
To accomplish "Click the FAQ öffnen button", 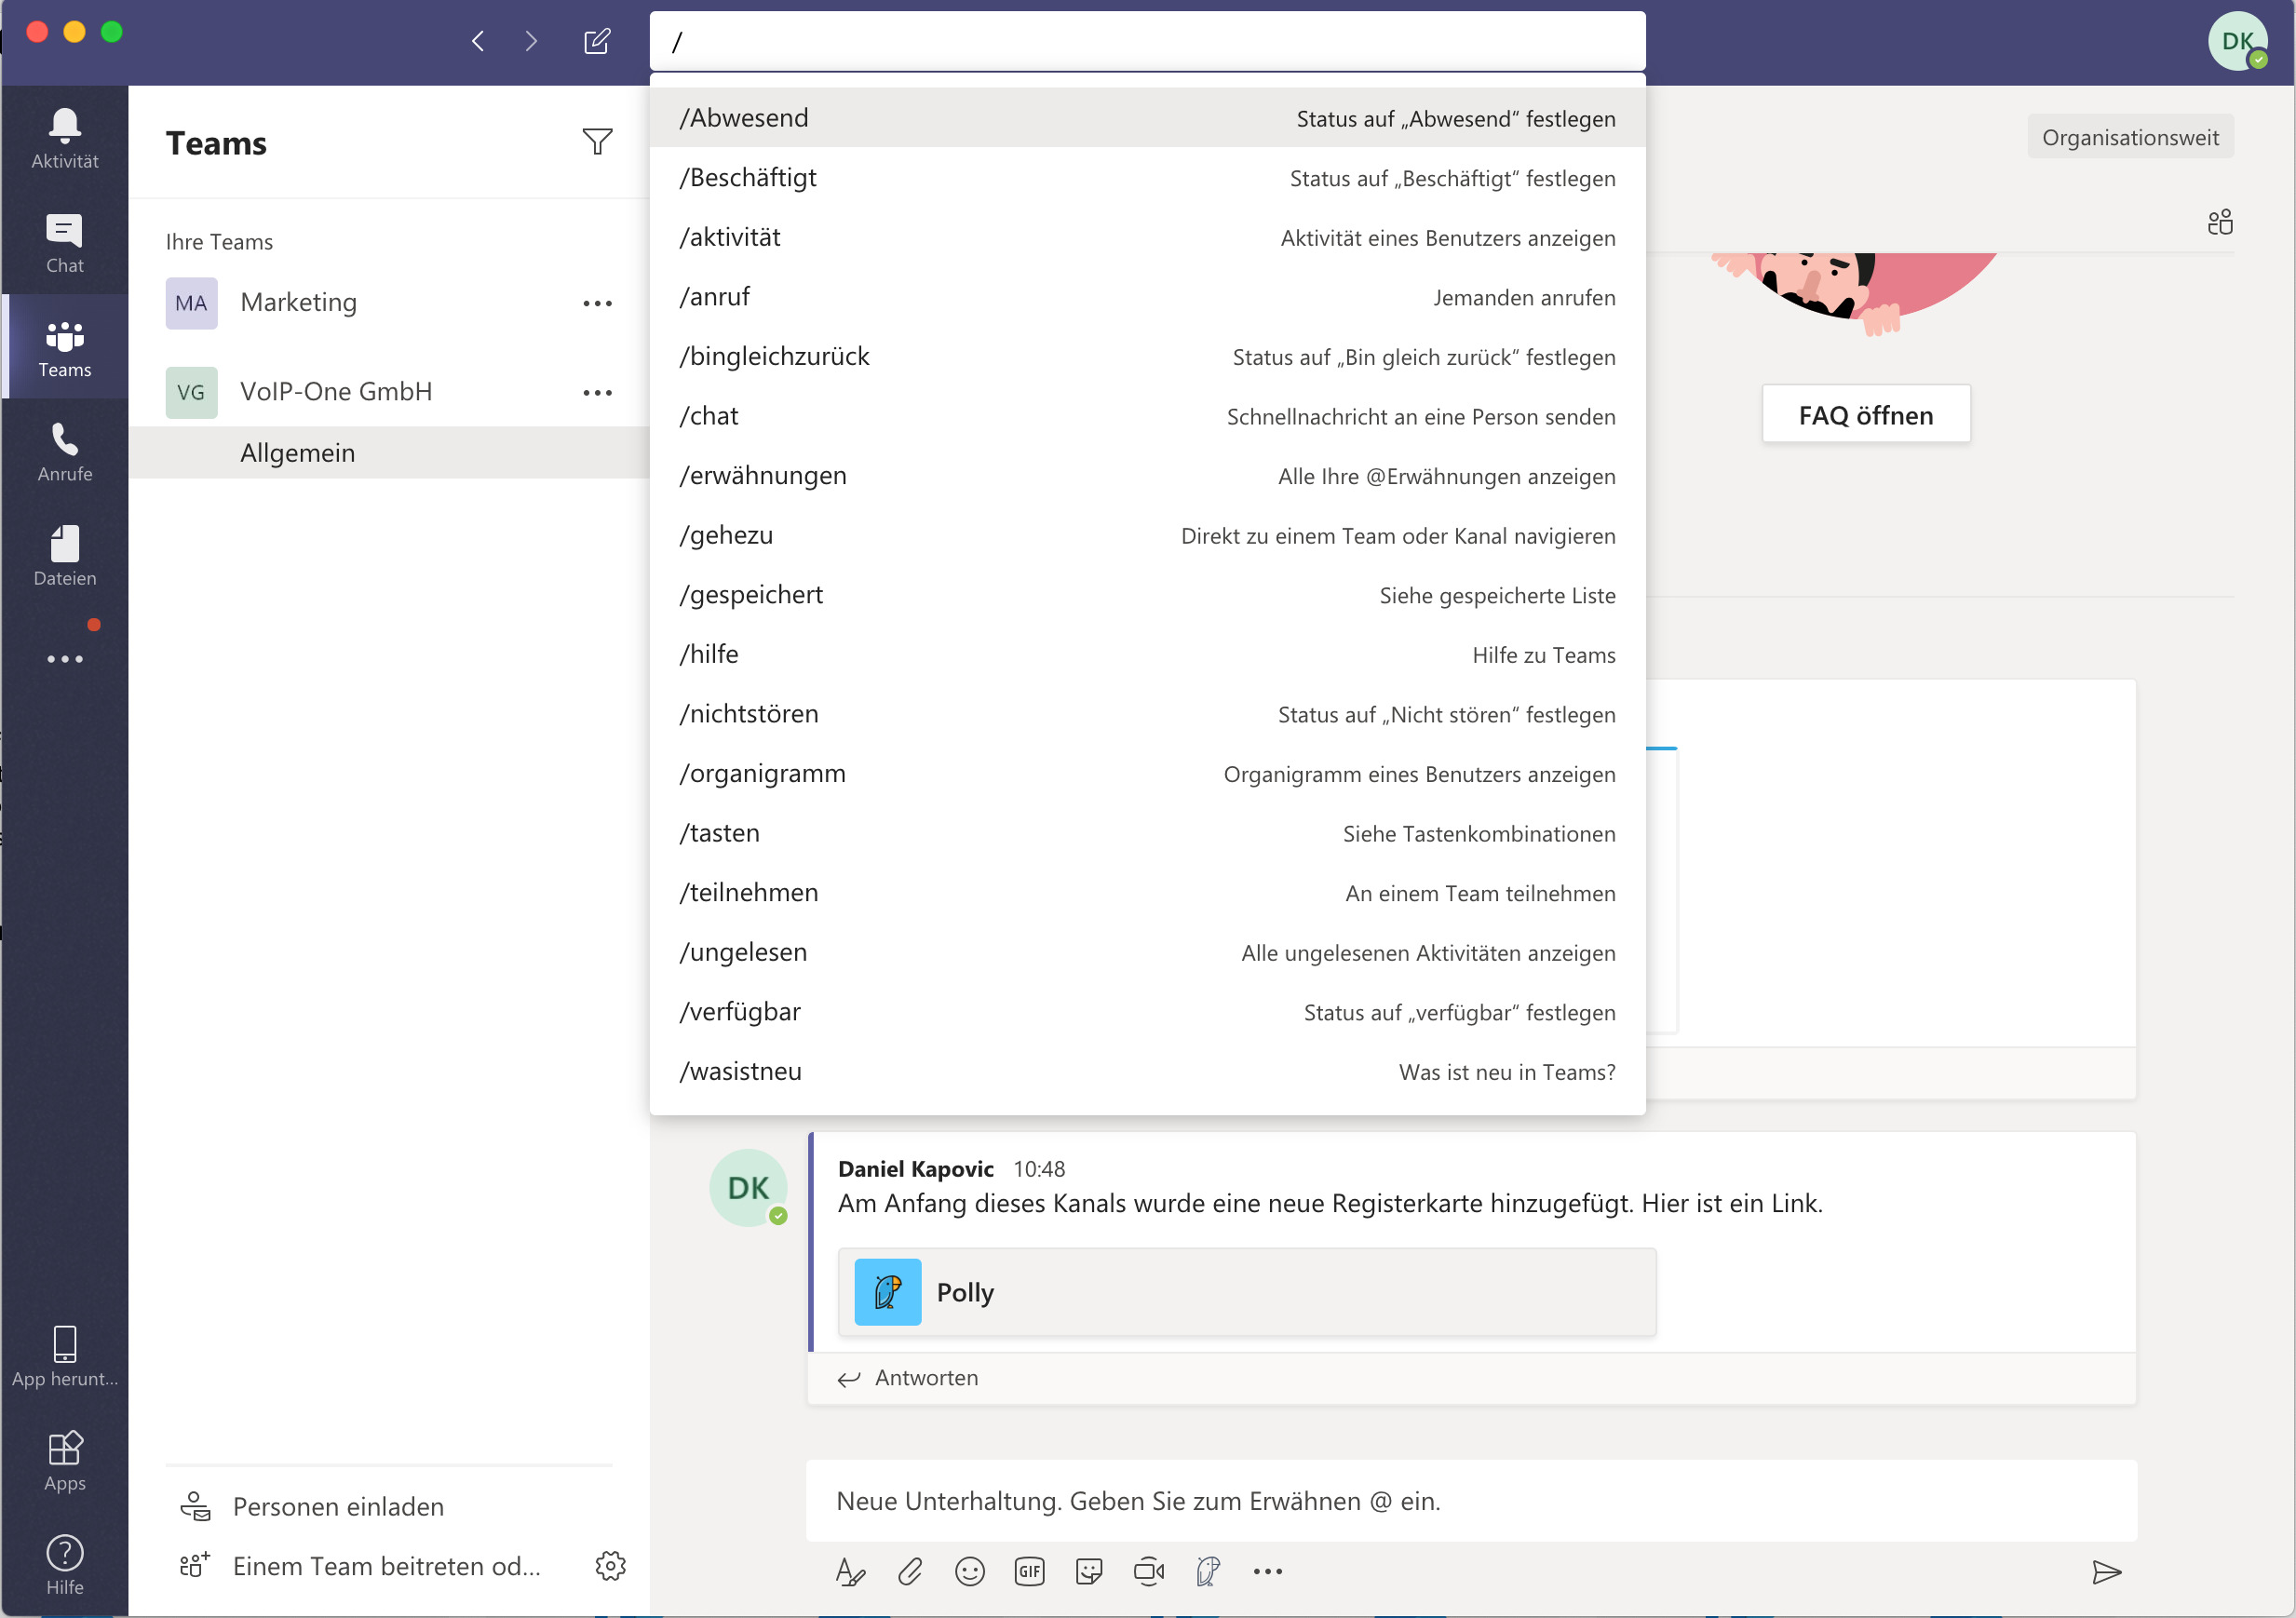I will pos(1865,414).
